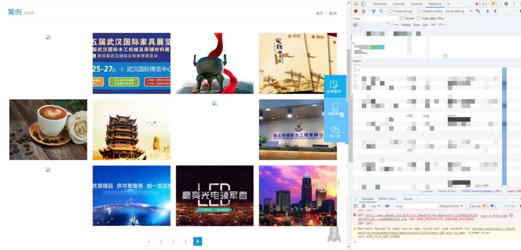Click the import HAR file upload arrow

487,11
